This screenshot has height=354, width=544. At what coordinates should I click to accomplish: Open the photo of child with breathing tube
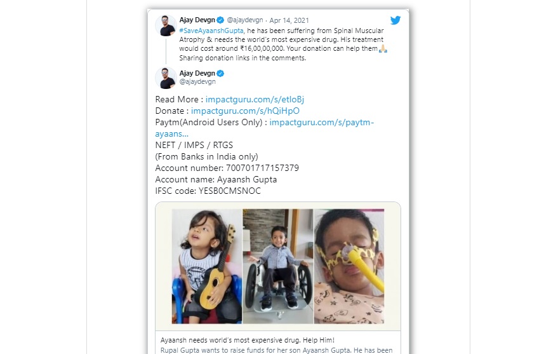(357, 257)
